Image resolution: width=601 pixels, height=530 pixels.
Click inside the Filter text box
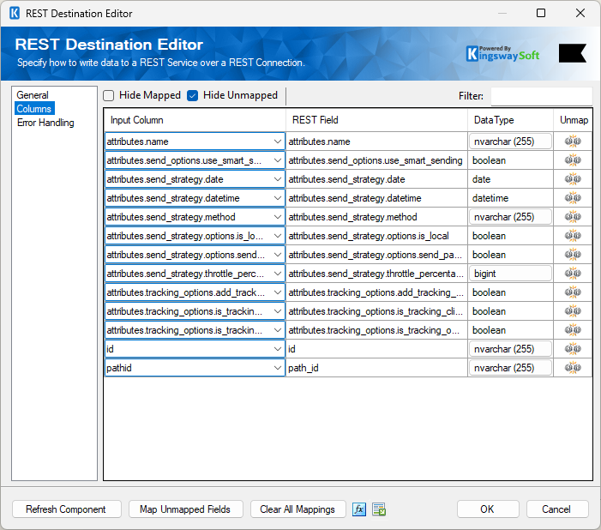[540, 96]
